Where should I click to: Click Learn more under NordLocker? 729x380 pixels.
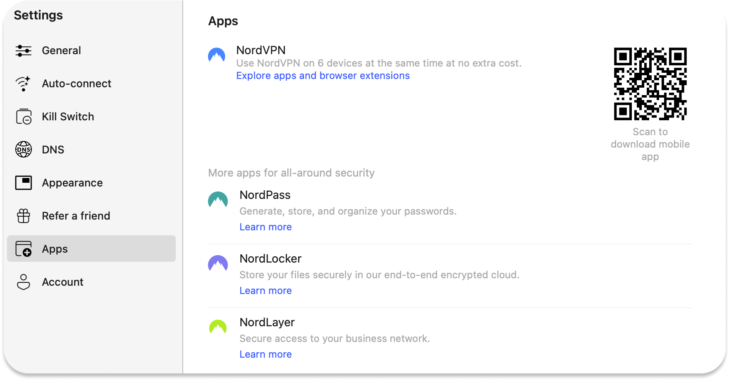click(265, 291)
